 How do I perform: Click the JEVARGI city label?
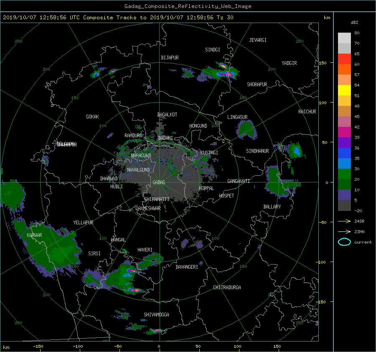258,40
